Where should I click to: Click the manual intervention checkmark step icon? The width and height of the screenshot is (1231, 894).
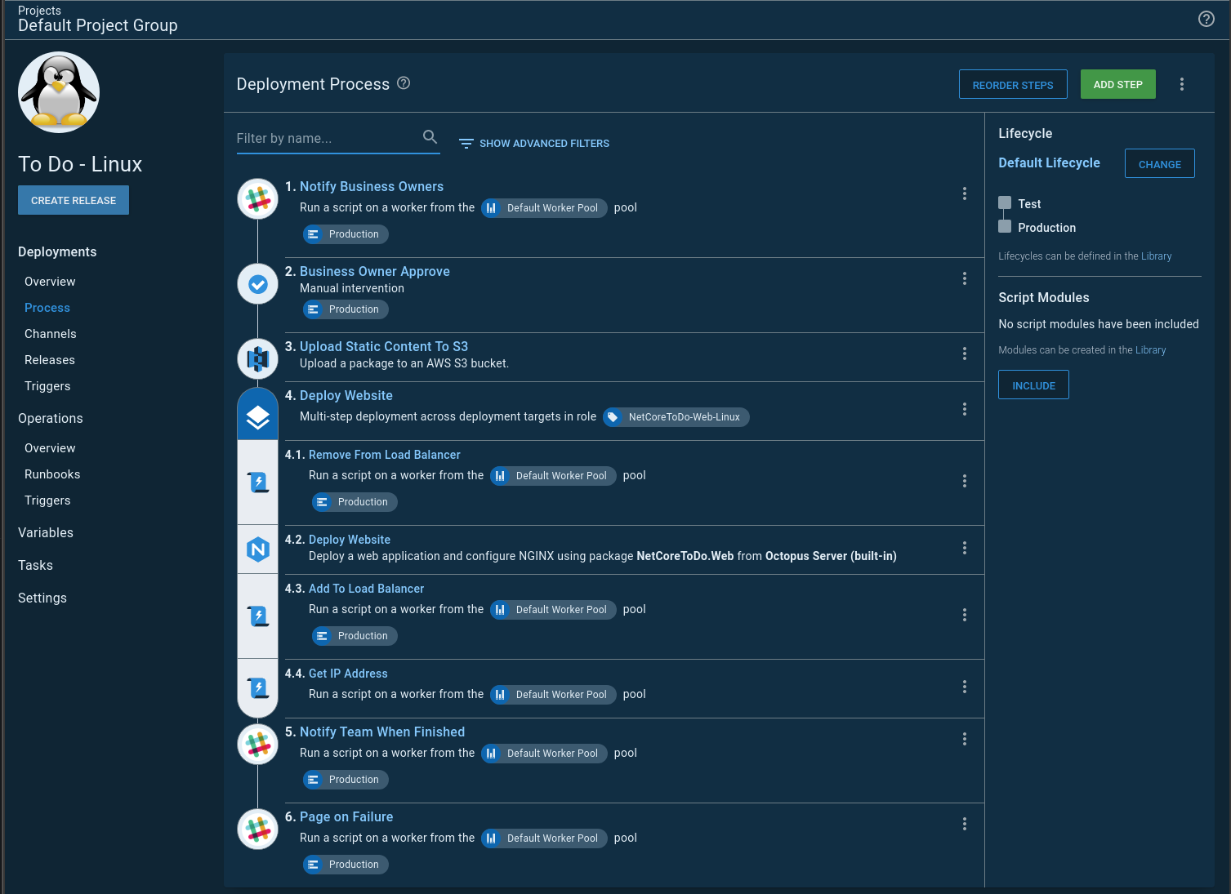click(257, 284)
